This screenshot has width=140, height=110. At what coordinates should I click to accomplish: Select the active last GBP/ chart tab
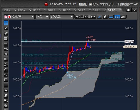click(x=112, y=10)
